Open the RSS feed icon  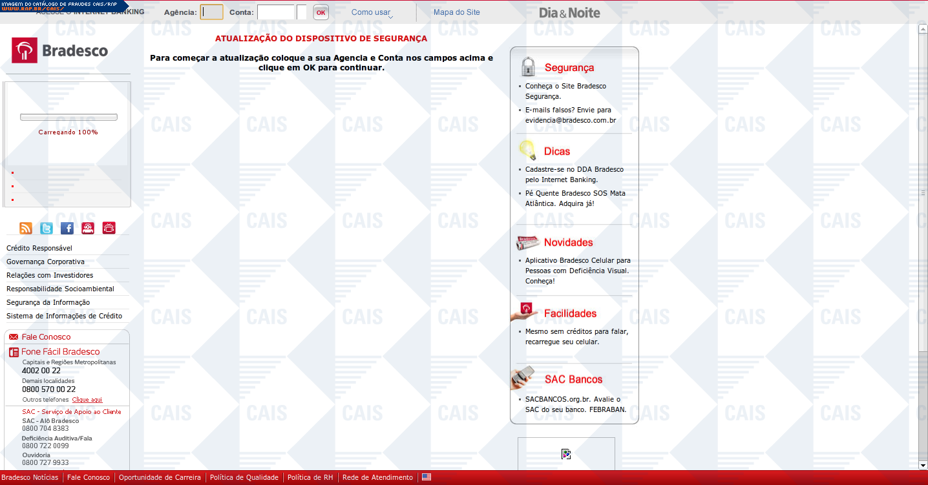click(x=26, y=228)
